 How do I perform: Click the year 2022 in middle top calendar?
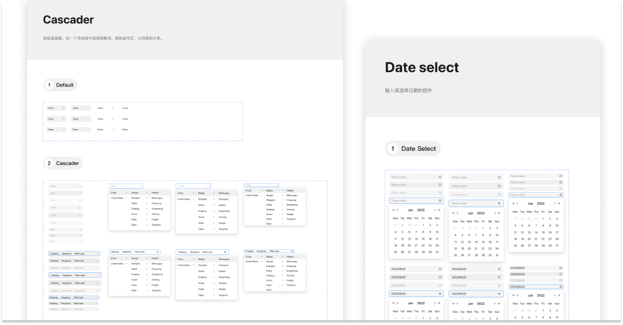pyautogui.click(x=481, y=213)
